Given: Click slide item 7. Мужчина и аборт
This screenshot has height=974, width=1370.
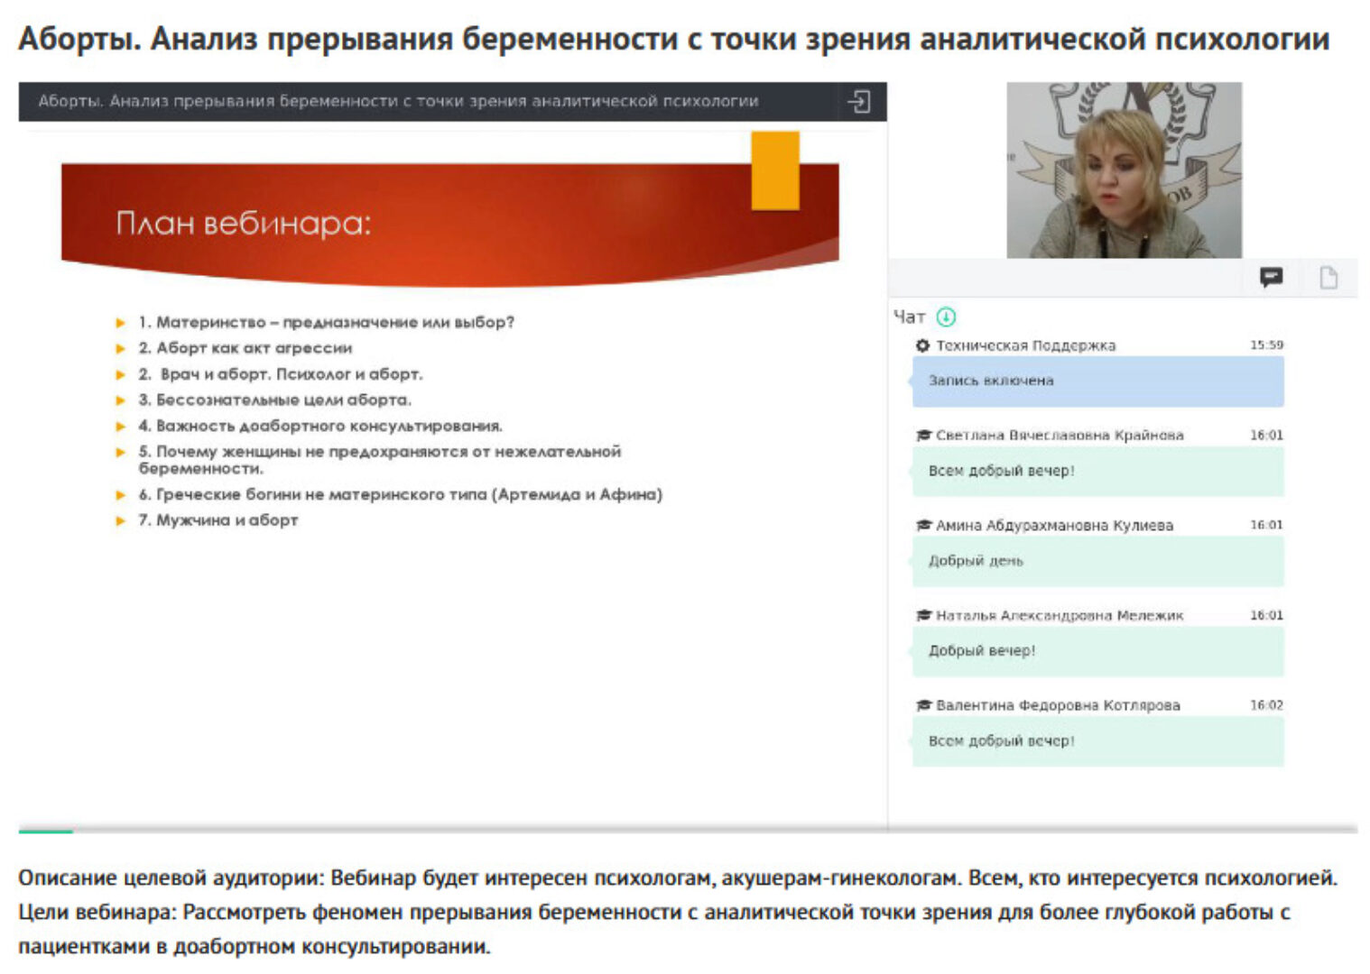Looking at the screenshot, I should tap(218, 519).
